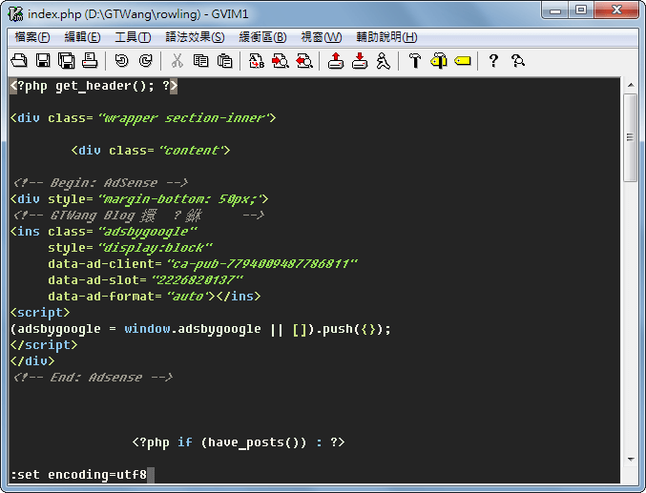This screenshot has width=646, height=493.
Task: Undo the last change
Action: (x=121, y=61)
